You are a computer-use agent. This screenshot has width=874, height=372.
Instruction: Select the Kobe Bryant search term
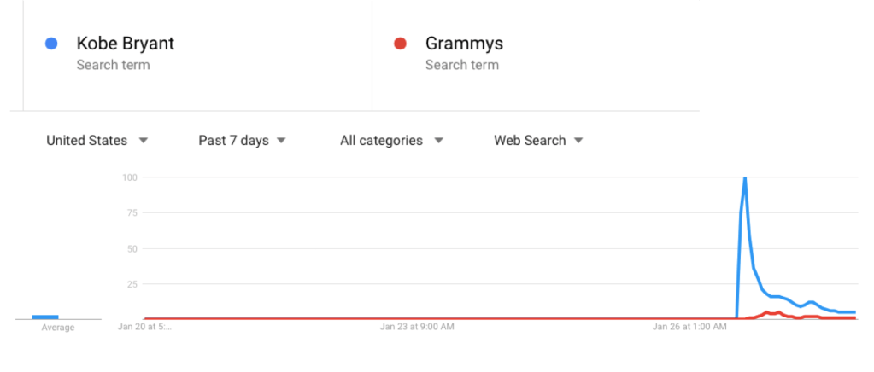coord(125,44)
